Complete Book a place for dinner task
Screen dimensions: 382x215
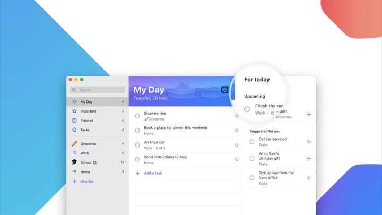137,131
